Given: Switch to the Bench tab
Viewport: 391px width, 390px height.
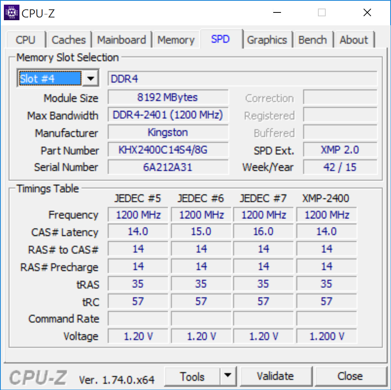Looking at the screenshot, I should coord(313,40).
